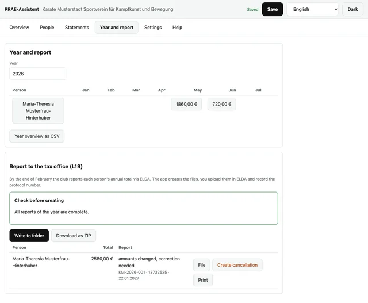The height and width of the screenshot is (303, 368).
Task: Click the Total column header in report table
Action: pyautogui.click(x=108, y=247)
